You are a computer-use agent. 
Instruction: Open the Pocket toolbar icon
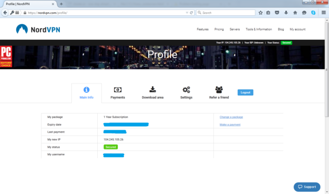[277, 13]
